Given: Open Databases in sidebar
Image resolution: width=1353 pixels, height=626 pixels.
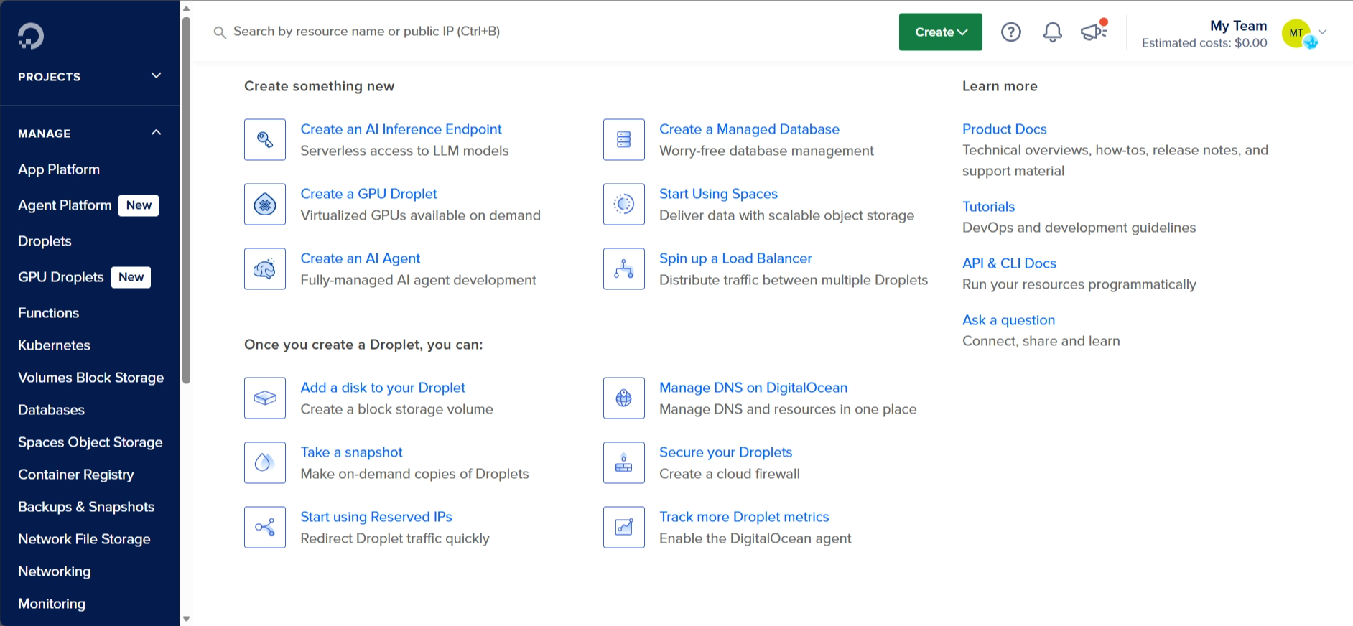Looking at the screenshot, I should (x=51, y=410).
